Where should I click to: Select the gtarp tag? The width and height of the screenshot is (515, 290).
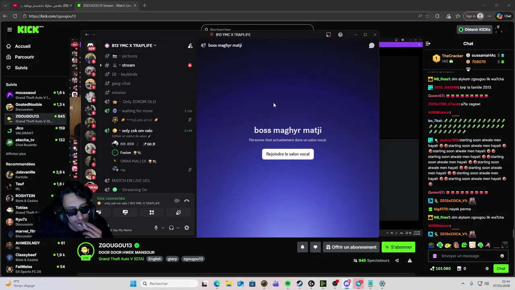[172, 259]
